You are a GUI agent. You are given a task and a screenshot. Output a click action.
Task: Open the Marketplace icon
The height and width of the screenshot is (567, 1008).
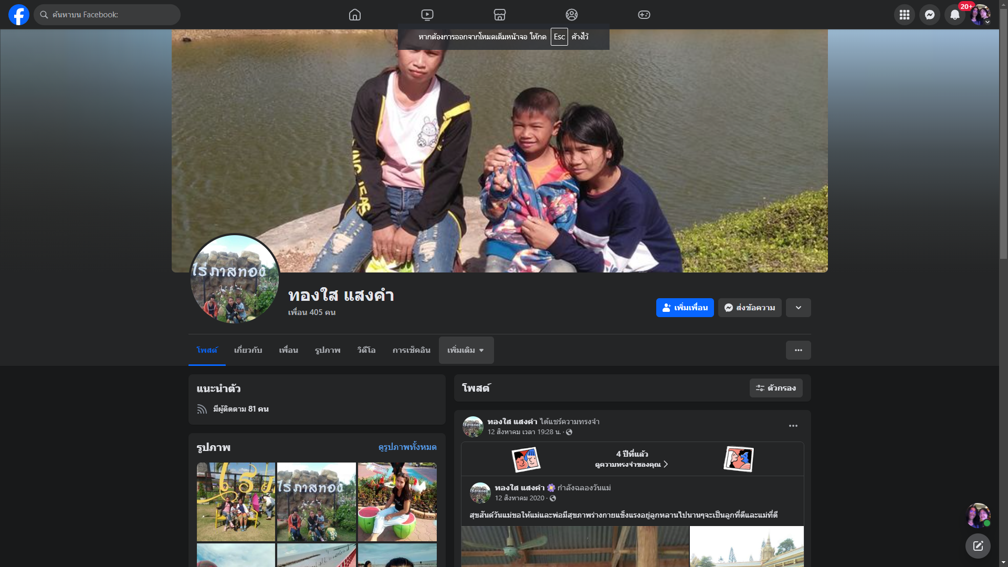(500, 15)
